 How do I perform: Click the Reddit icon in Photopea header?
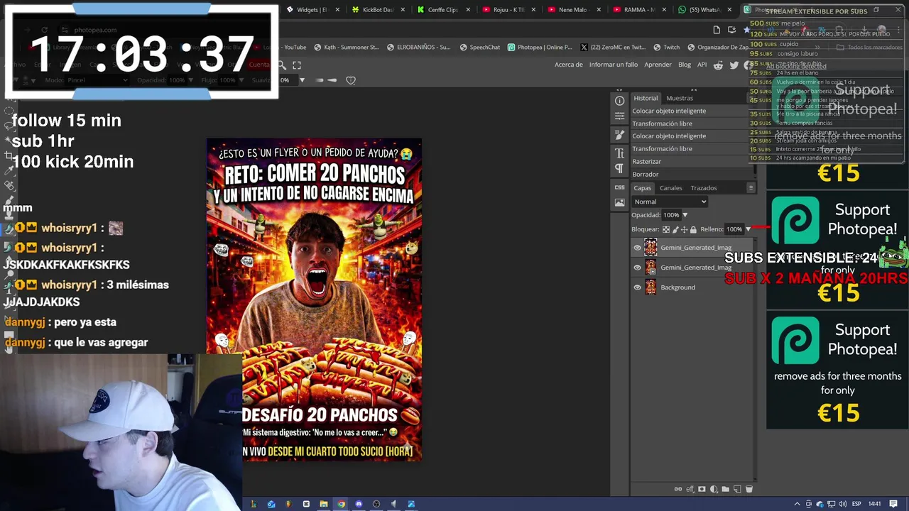click(x=719, y=65)
